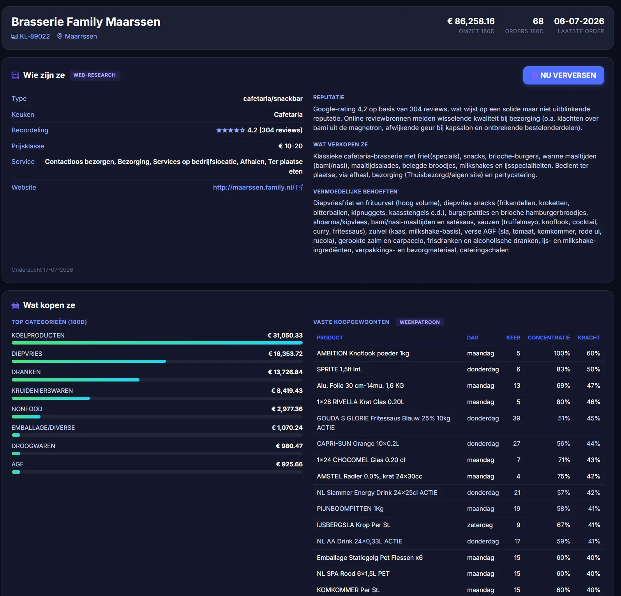Click the DROOGWAREN category label

coord(33,446)
